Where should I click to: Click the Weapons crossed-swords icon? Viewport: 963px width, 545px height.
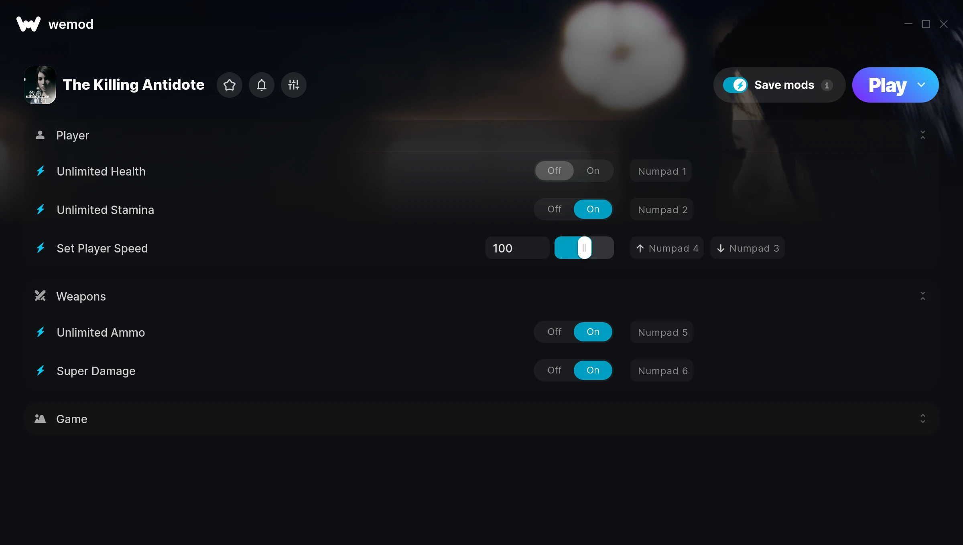(x=41, y=296)
